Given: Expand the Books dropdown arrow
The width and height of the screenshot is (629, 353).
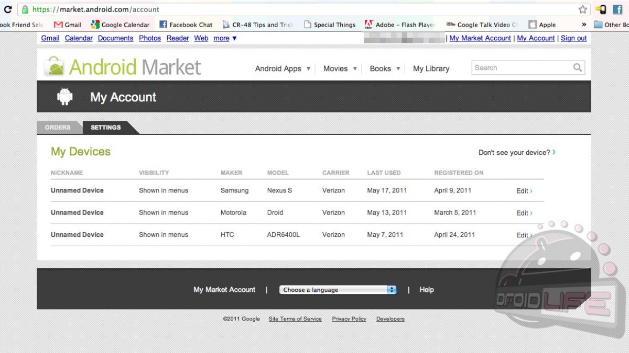Looking at the screenshot, I should tap(398, 69).
